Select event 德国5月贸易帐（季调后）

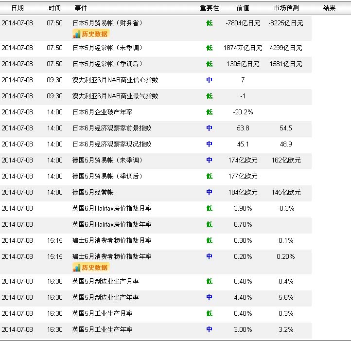107,176
